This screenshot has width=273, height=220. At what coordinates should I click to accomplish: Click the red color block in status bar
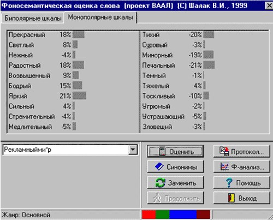click(149, 215)
